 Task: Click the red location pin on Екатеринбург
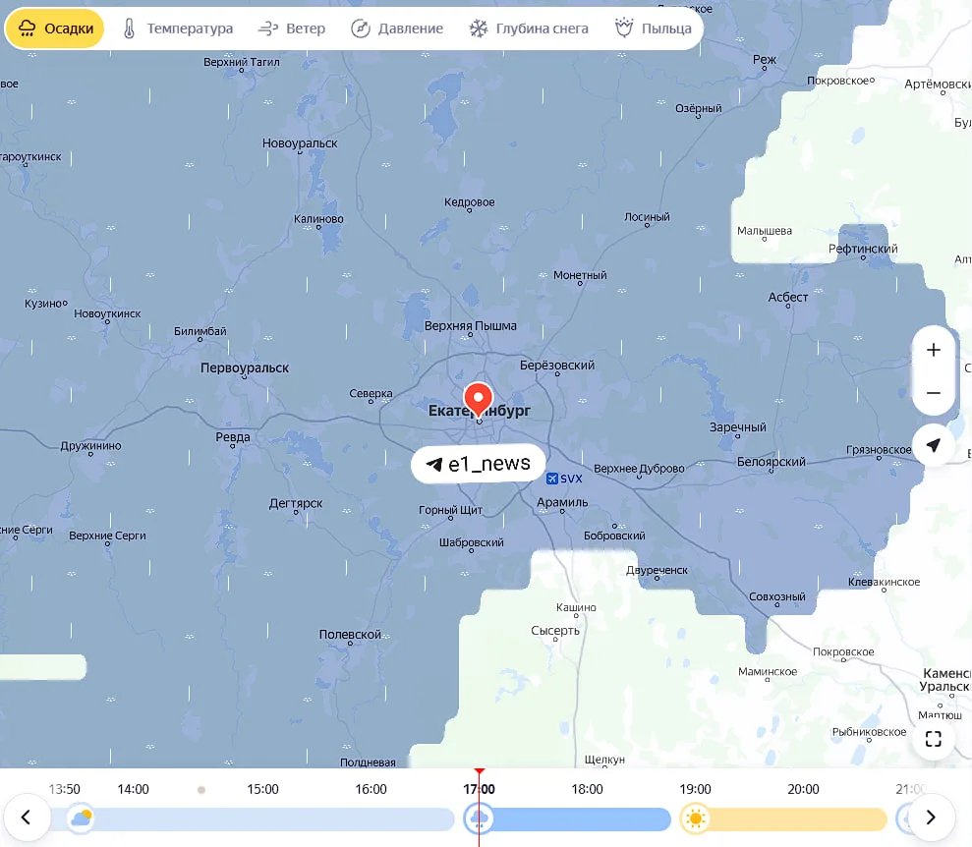[479, 400]
